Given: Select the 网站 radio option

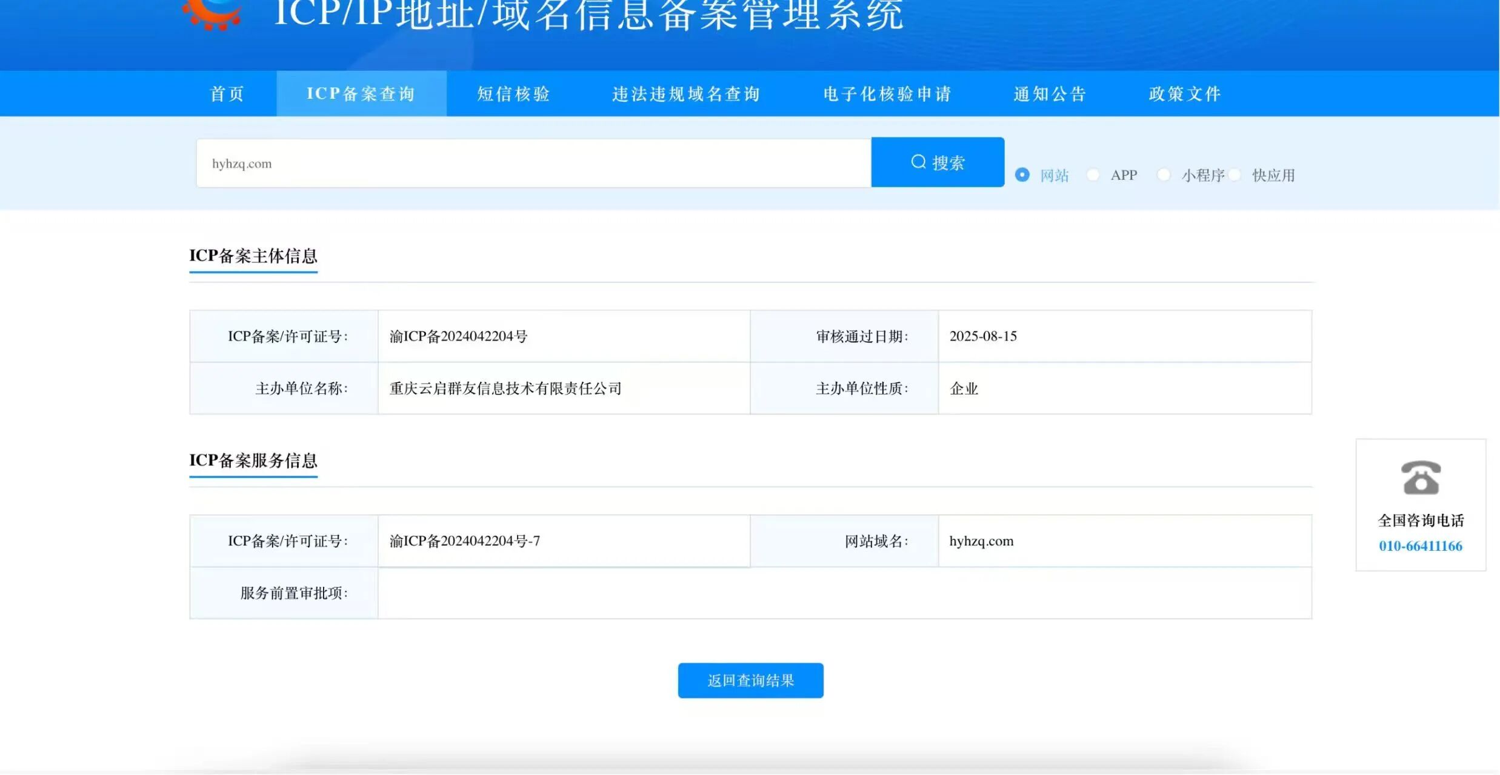Looking at the screenshot, I should (x=1022, y=175).
